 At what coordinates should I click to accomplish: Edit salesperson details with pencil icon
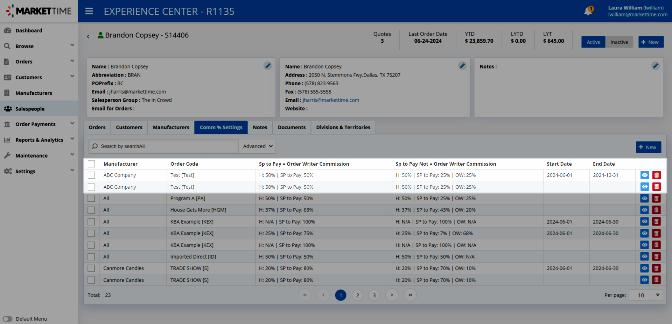point(268,66)
